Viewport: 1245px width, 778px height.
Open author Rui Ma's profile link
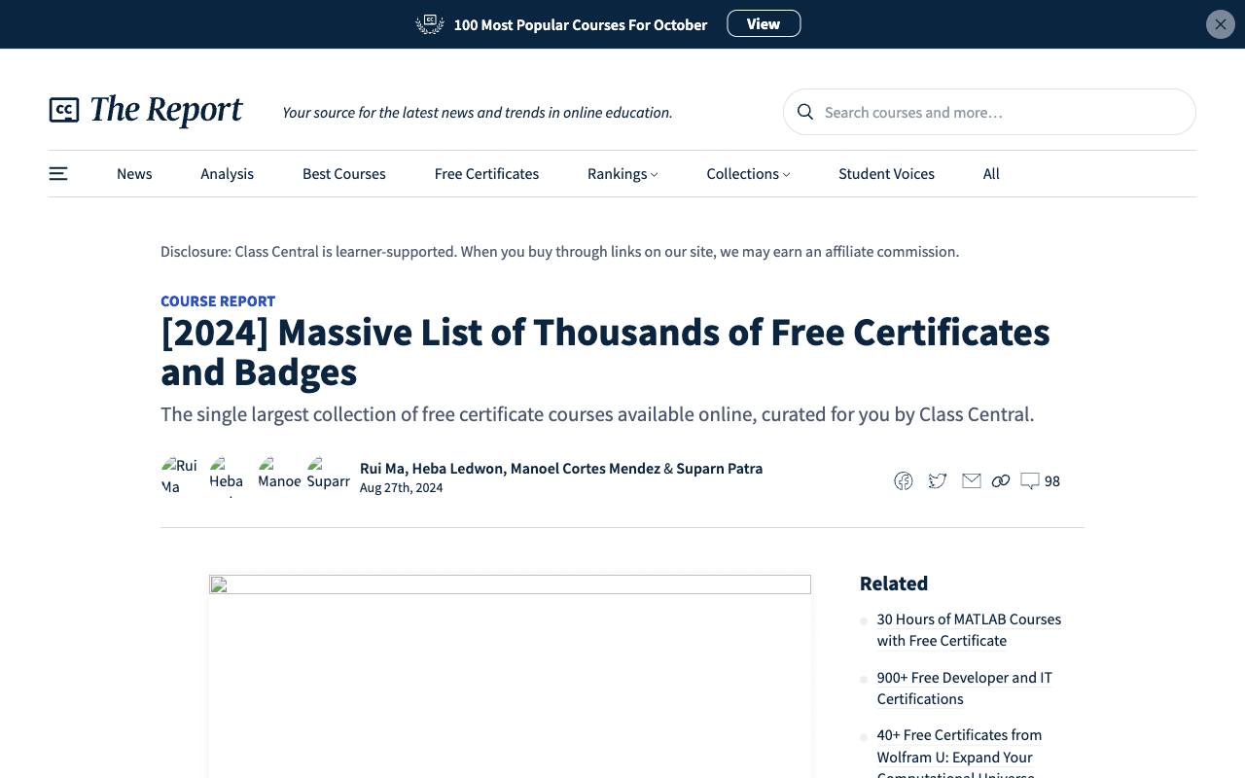click(x=382, y=469)
